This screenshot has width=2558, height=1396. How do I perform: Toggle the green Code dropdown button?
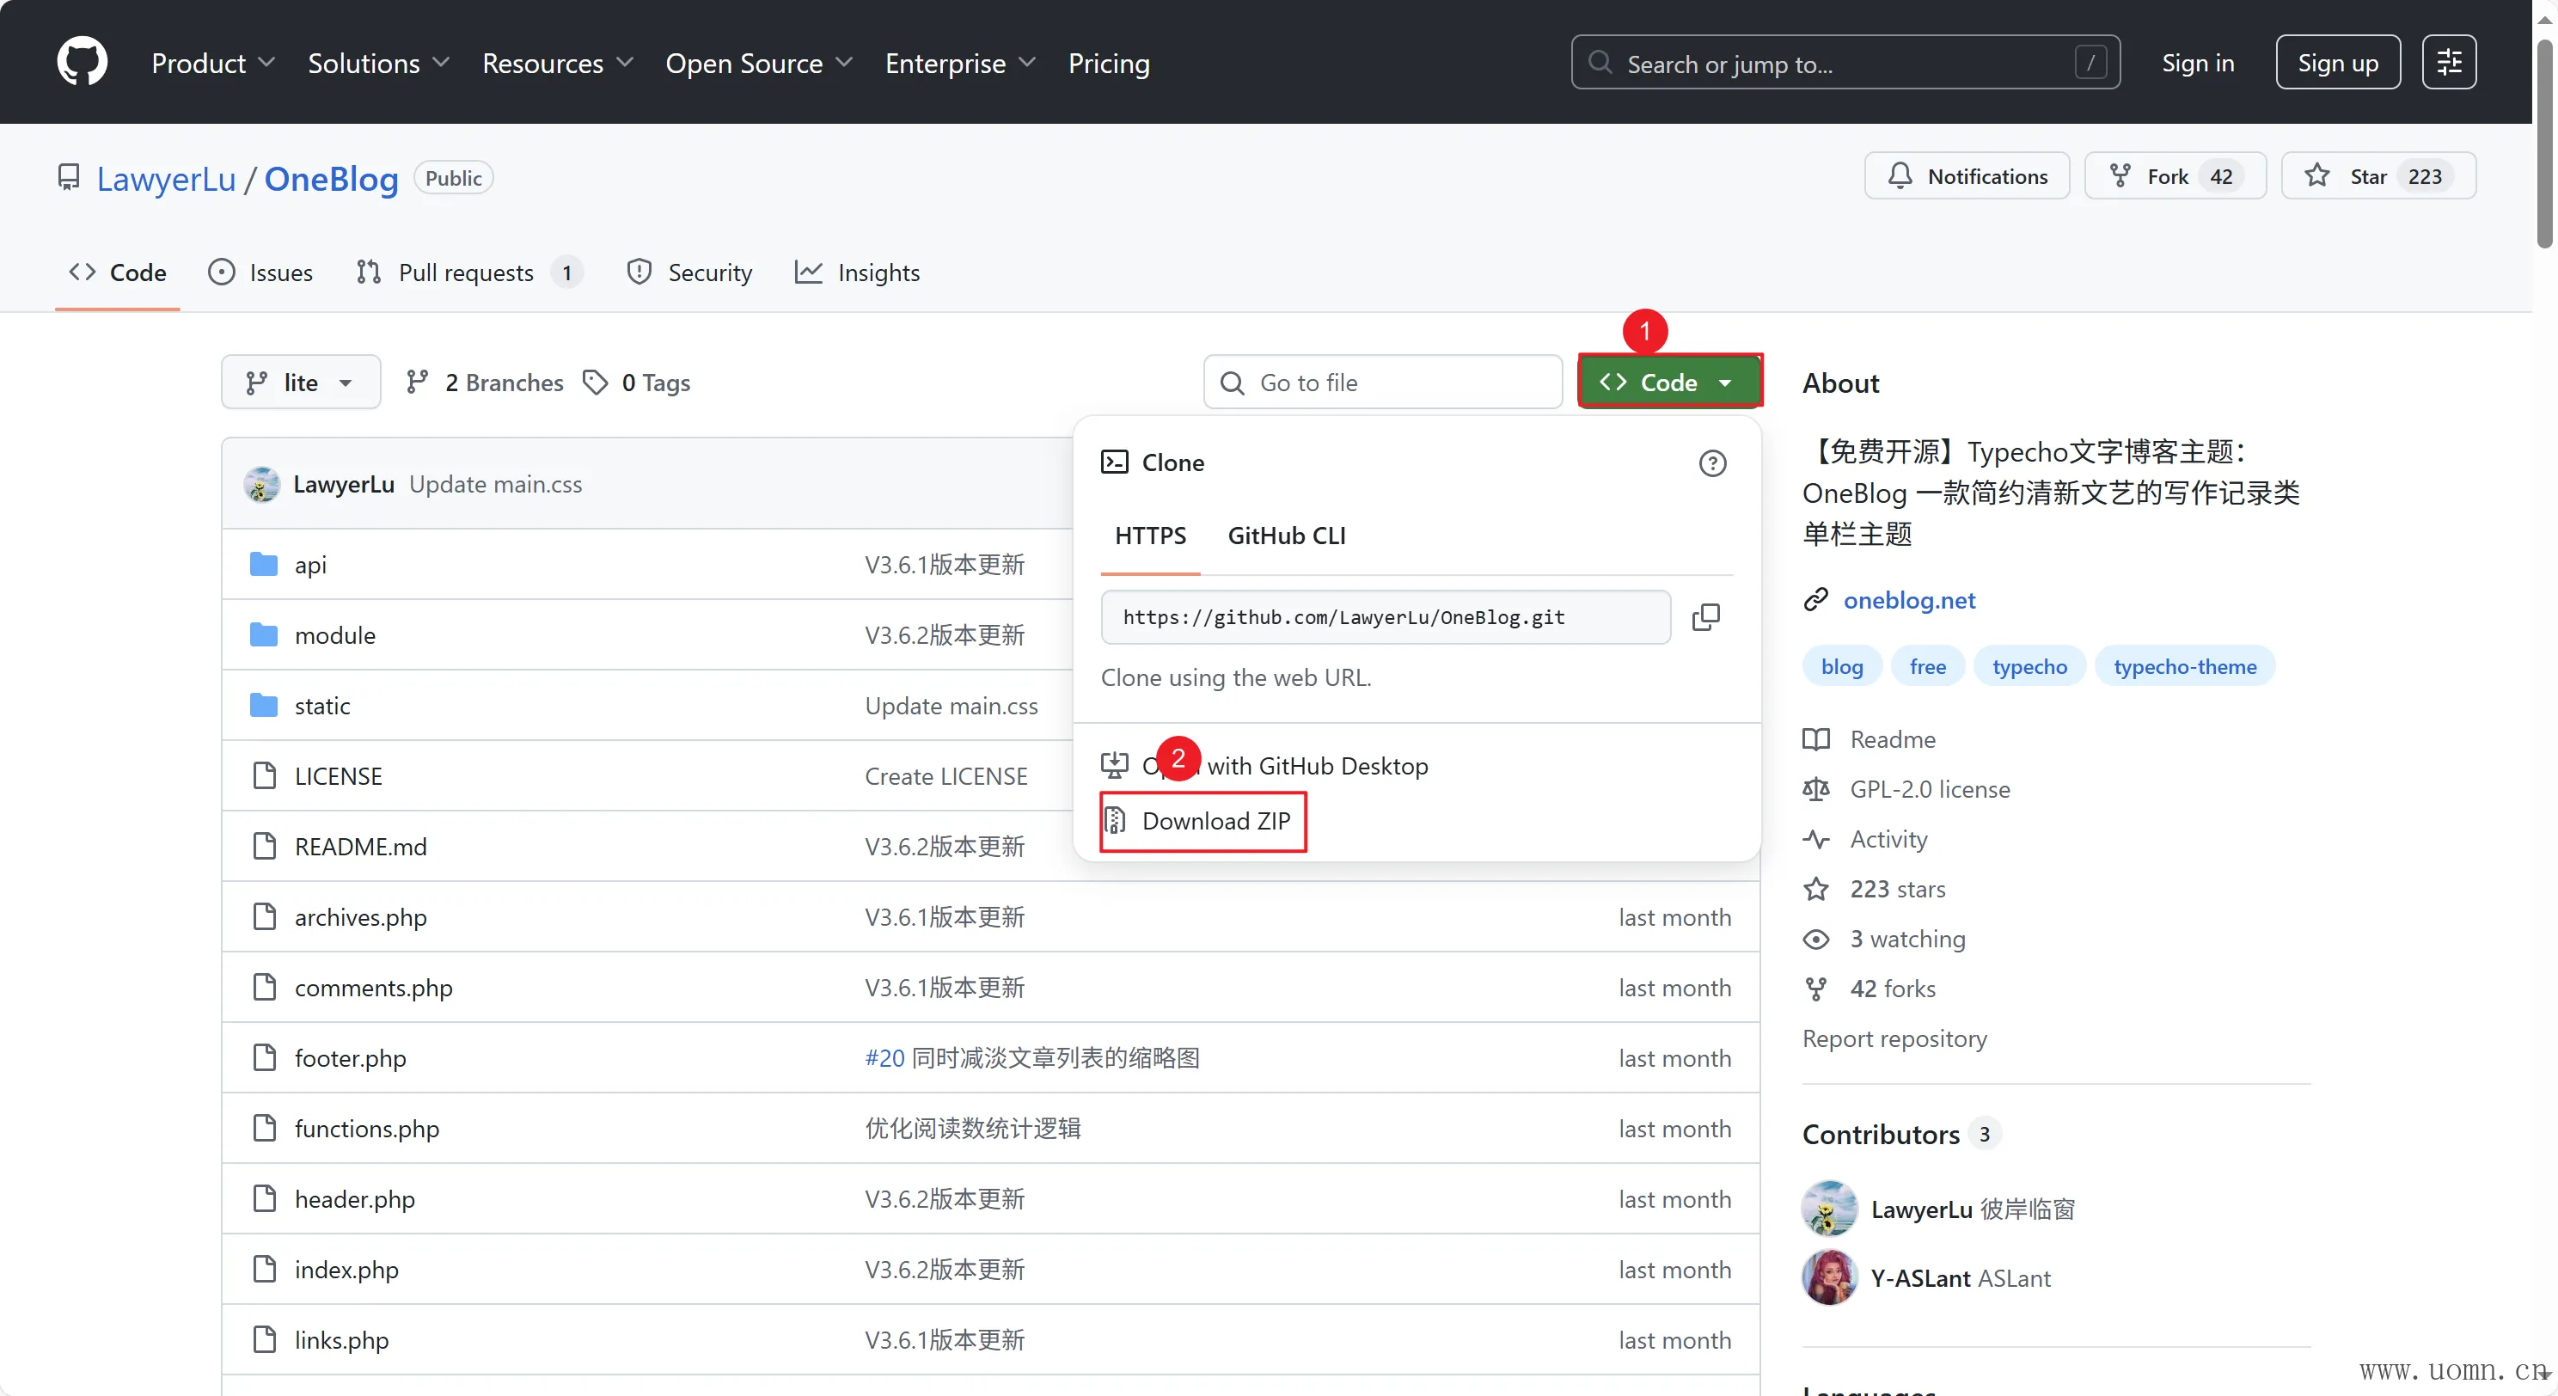pos(1668,383)
